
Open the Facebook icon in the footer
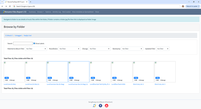pos(100,106)
